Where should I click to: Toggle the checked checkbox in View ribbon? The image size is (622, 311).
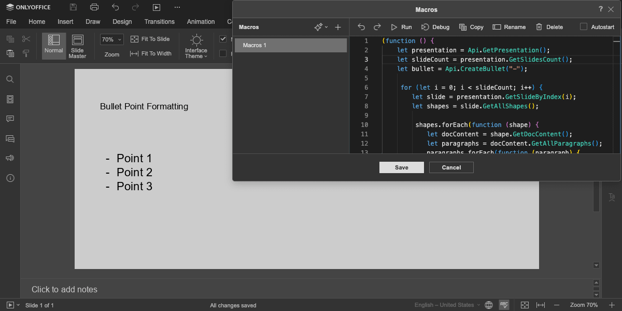(x=223, y=39)
